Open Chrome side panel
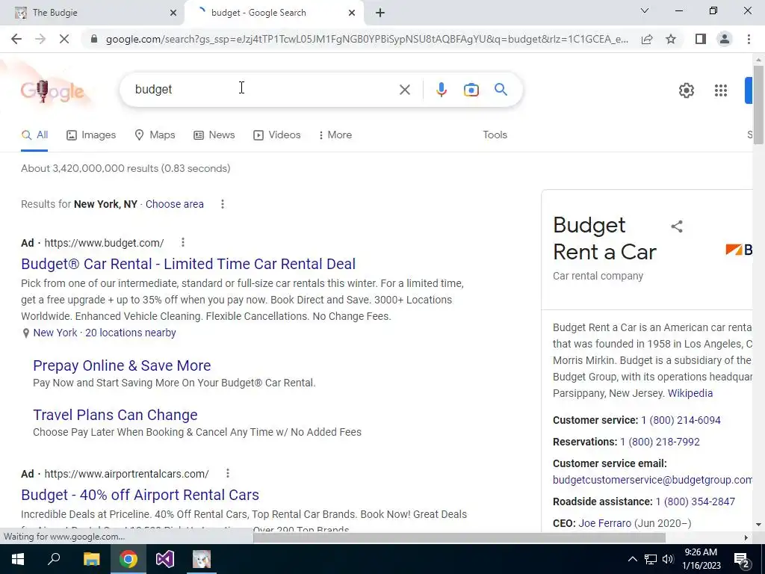765x574 pixels. click(x=701, y=39)
